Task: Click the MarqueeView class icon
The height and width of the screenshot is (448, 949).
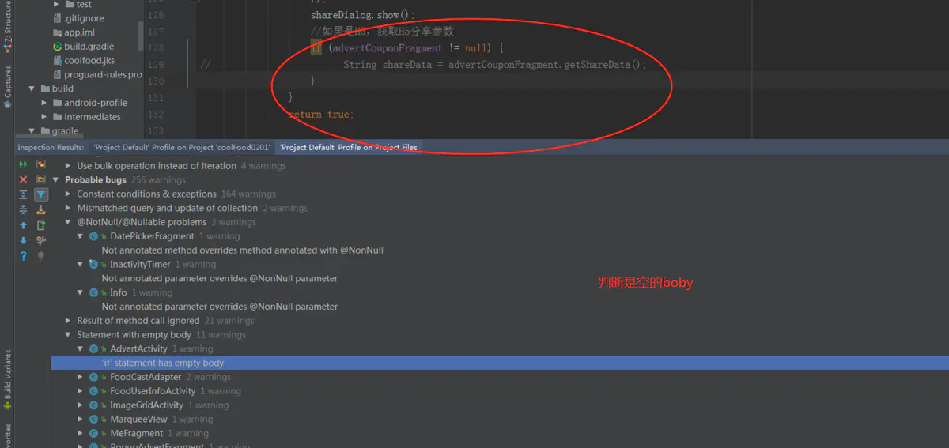Action: pos(94,420)
